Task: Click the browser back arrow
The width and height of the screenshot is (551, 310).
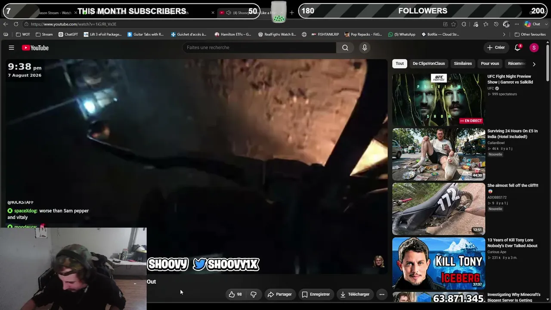Action: click(x=6, y=24)
